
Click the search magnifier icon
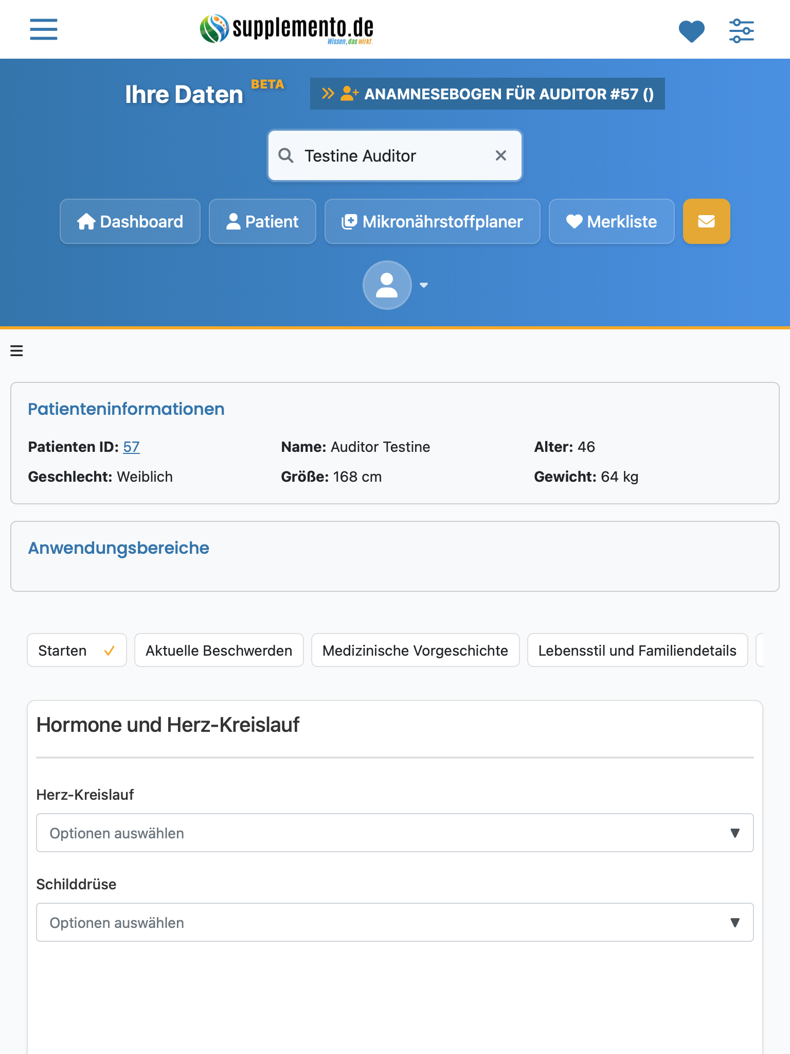(286, 155)
